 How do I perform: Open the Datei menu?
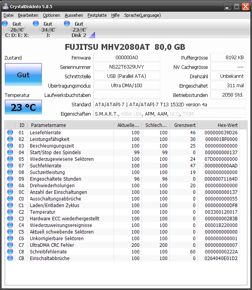coord(9,15)
